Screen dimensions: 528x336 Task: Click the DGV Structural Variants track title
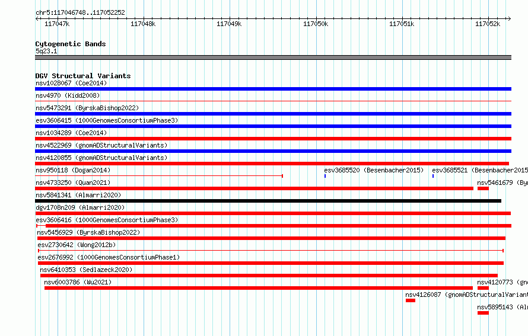pos(83,76)
